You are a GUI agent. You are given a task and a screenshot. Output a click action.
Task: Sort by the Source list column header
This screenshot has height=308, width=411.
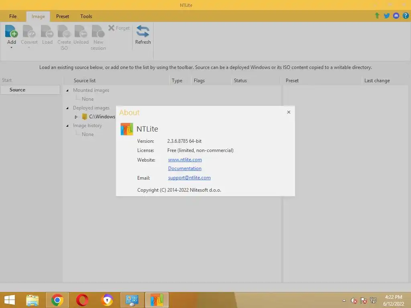point(85,80)
